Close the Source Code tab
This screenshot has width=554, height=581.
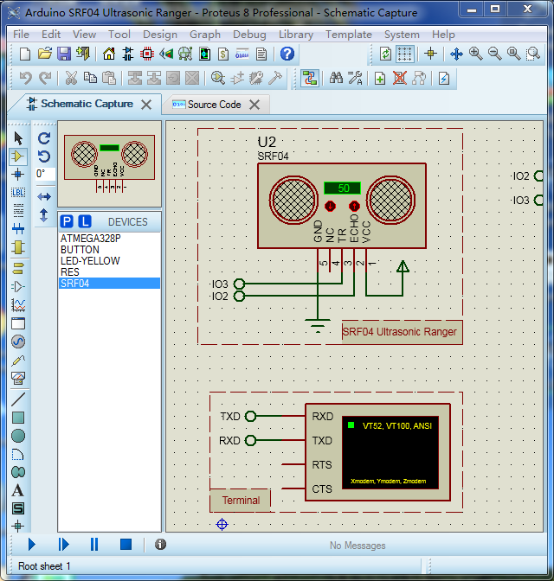tap(254, 105)
